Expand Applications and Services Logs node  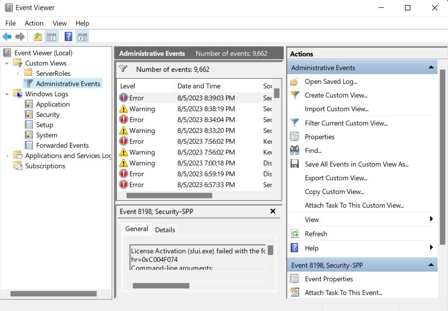[7, 156]
